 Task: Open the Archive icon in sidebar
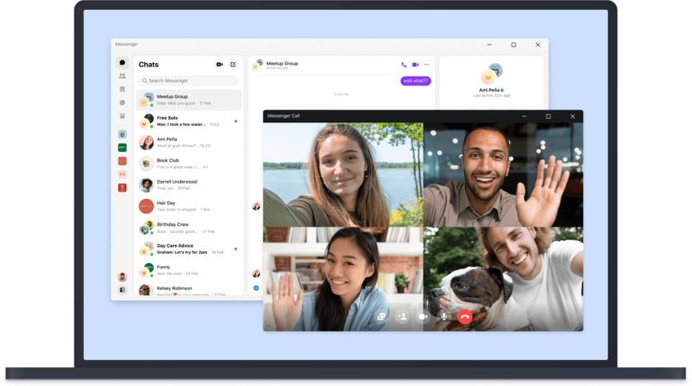[x=123, y=116]
